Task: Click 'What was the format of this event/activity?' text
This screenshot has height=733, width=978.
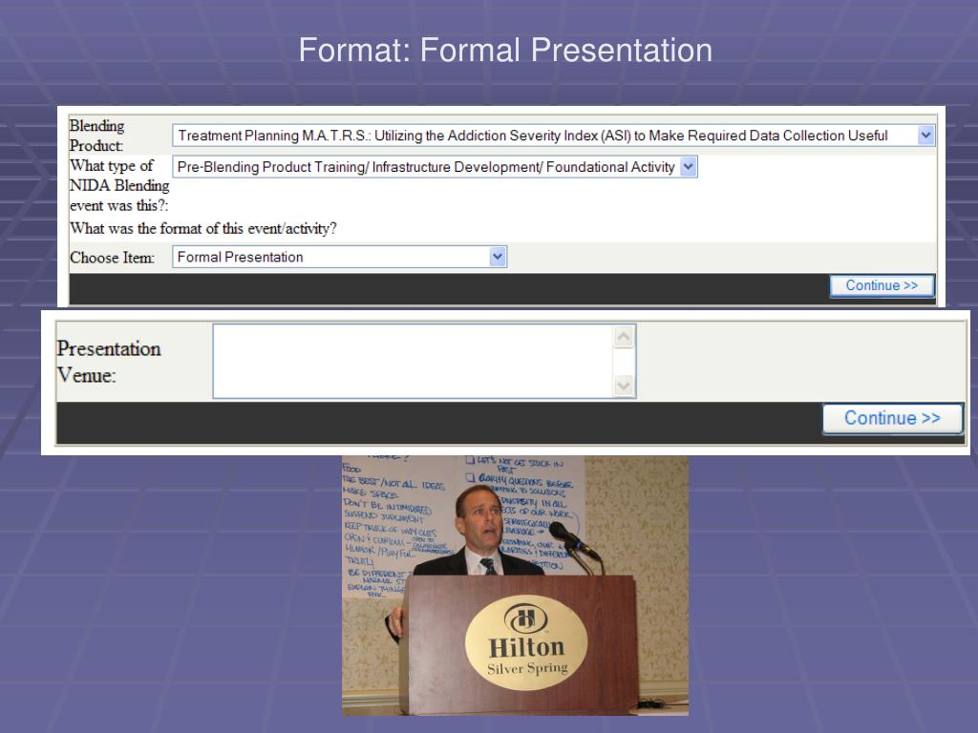Action: pyautogui.click(x=203, y=229)
